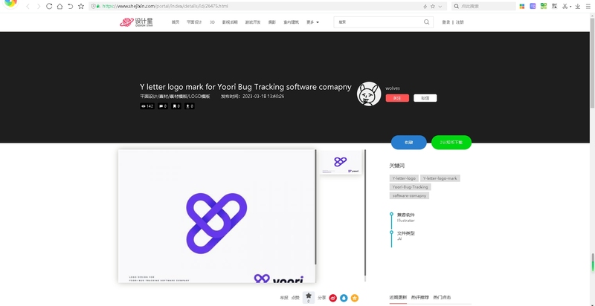The image size is (595, 306).
Task: Switch to 热门点击 tab
Action: [442, 297]
